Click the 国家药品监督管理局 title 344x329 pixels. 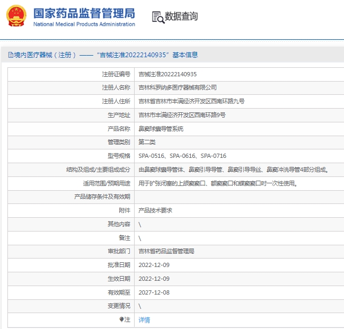click(84, 13)
